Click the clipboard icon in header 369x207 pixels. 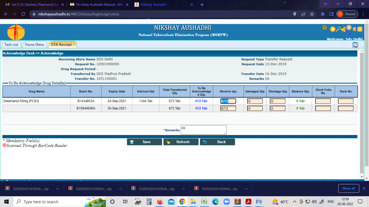(x=354, y=29)
